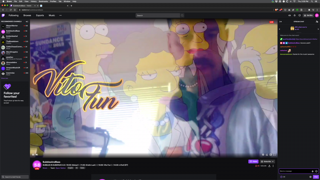Send message with Chat button

click(316, 177)
